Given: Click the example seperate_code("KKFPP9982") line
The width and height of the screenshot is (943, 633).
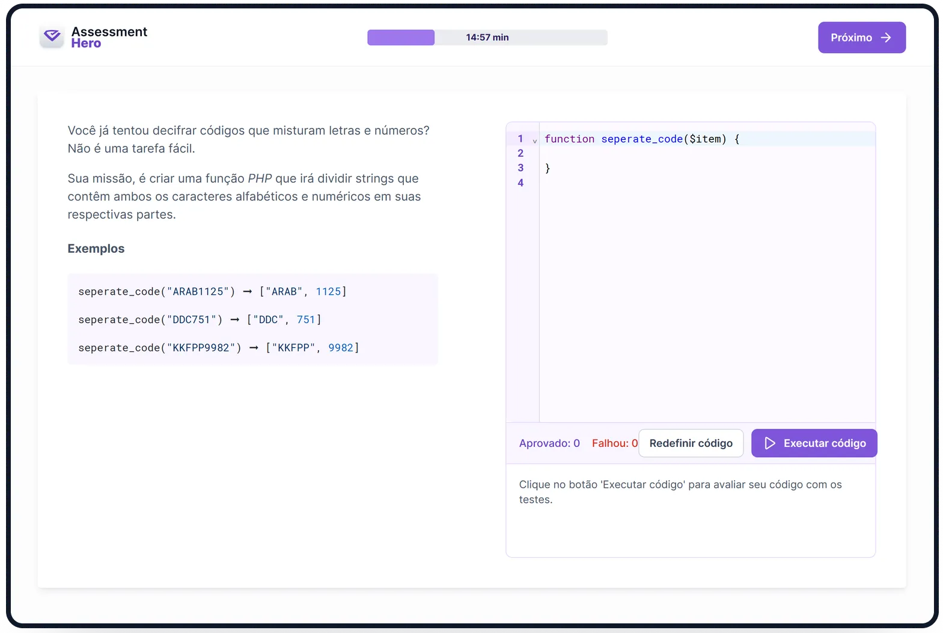Looking at the screenshot, I should (219, 348).
